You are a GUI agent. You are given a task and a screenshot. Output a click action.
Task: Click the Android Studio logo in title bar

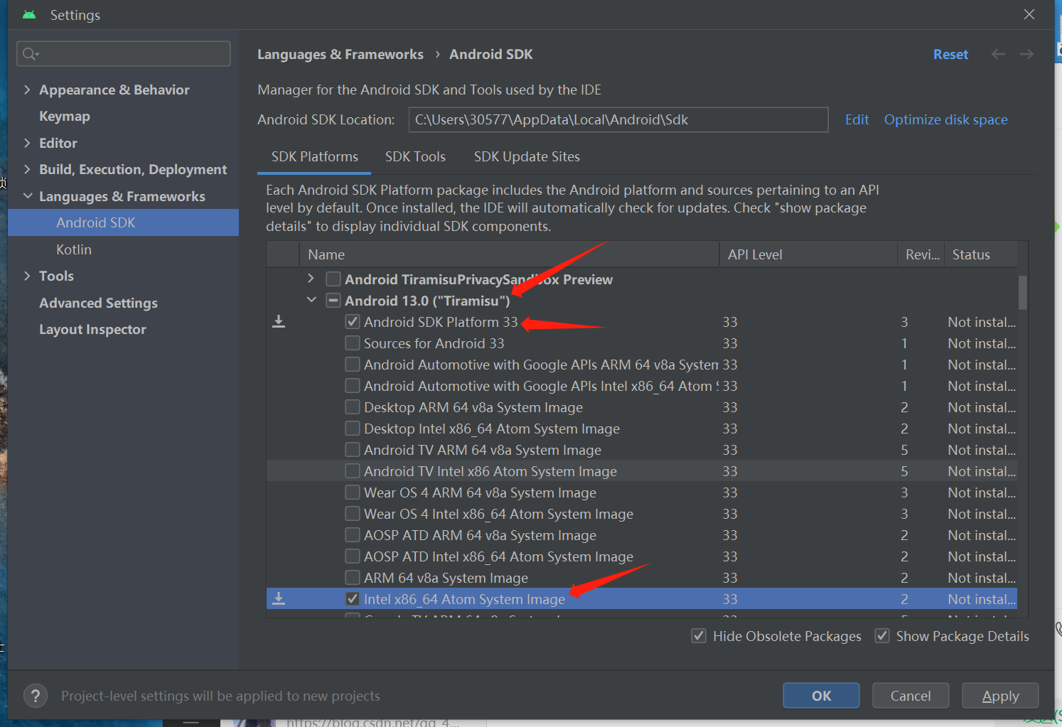29,15
